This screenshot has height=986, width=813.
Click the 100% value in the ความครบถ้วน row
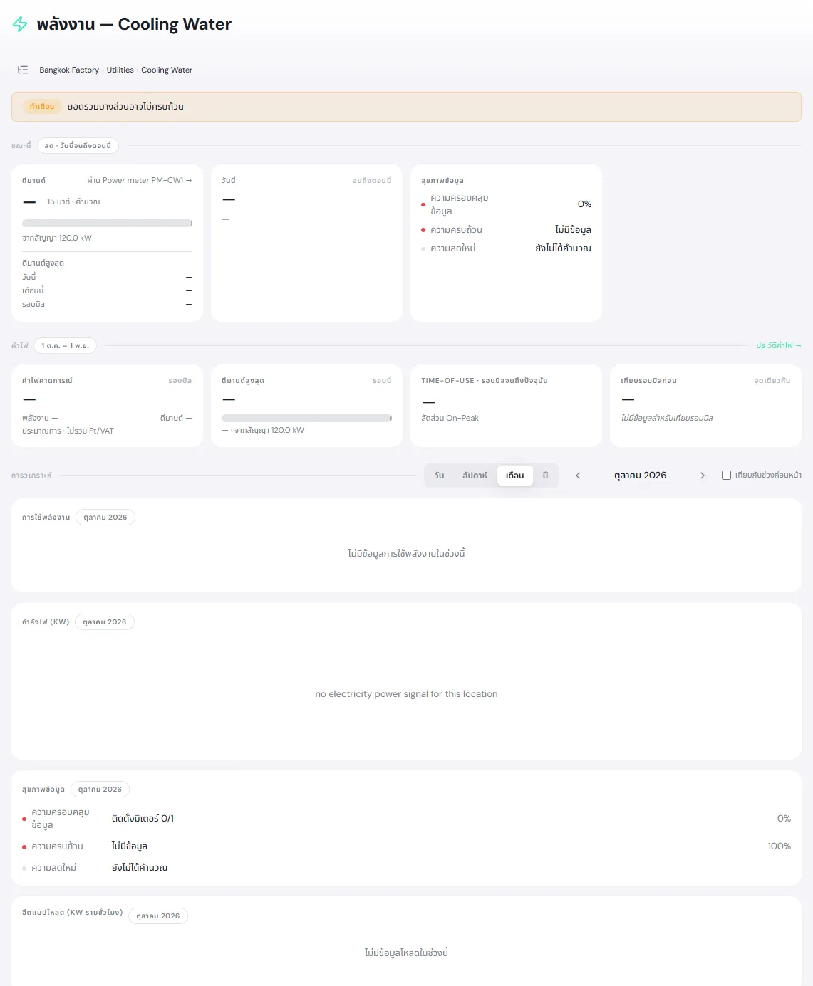[780, 846]
